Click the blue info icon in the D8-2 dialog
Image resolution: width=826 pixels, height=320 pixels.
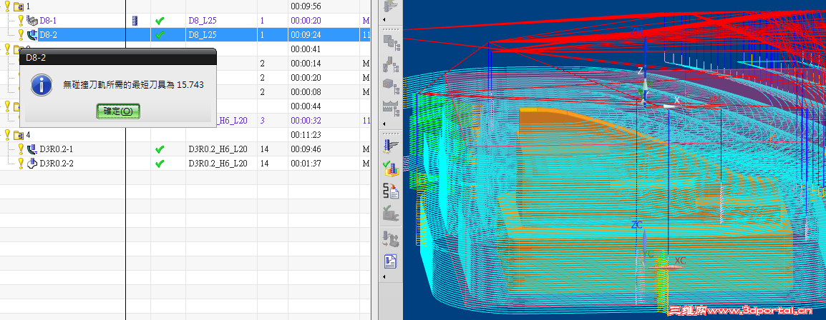[42, 85]
